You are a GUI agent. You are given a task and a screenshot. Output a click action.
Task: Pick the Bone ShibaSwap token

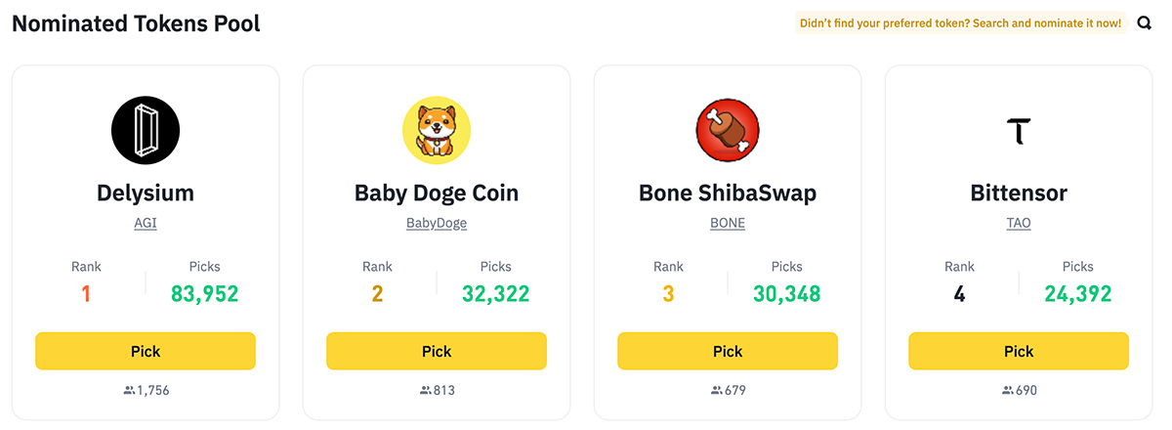tap(728, 351)
